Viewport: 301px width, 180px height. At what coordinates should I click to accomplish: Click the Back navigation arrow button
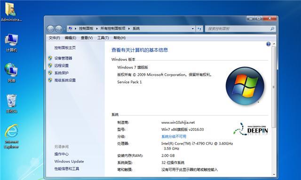tap(50, 29)
